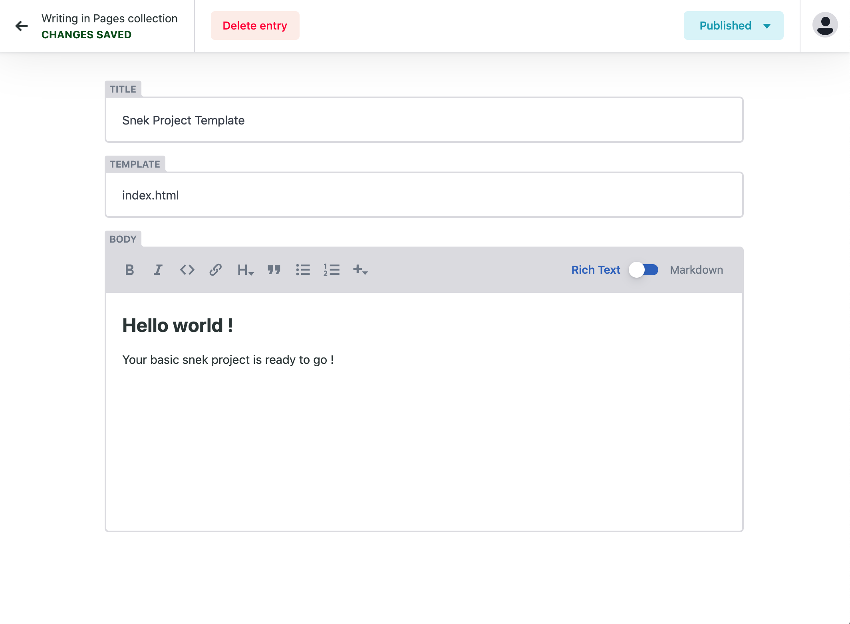The width and height of the screenshot is (850, 624).
Task: Select Rich Text mode label
Action: click(596, 270)
